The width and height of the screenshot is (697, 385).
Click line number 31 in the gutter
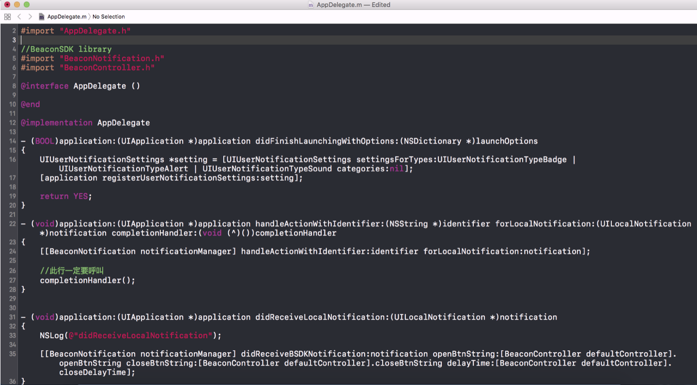click(x=12, y=317)
